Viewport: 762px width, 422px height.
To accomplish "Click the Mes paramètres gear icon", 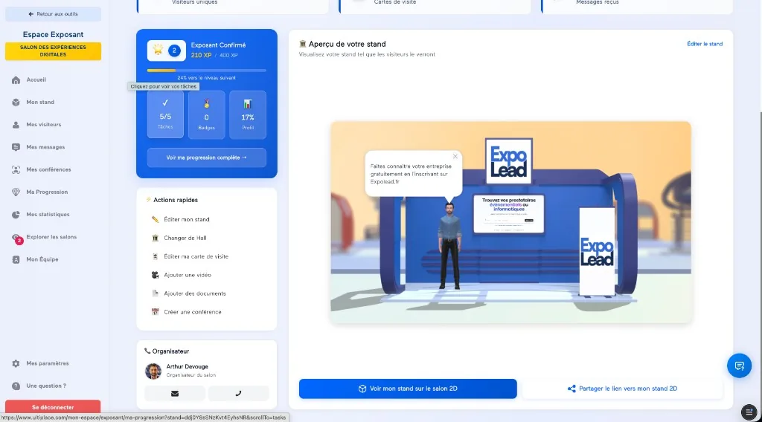I will pos(16,363).
